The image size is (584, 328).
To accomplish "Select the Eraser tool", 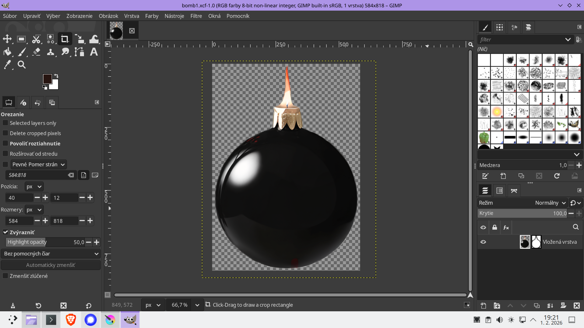I will (x=36, y=52).
